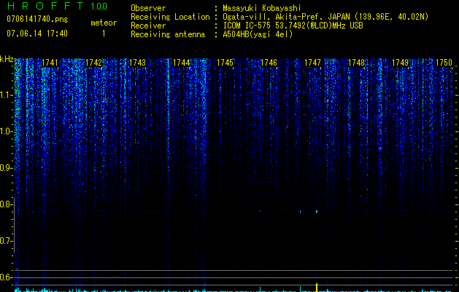The width and height of the screenshot is (459, 292).
Task: Select the ICOM IC-575 receiver text
Action: pyautogui.click(x=293, y=26)
